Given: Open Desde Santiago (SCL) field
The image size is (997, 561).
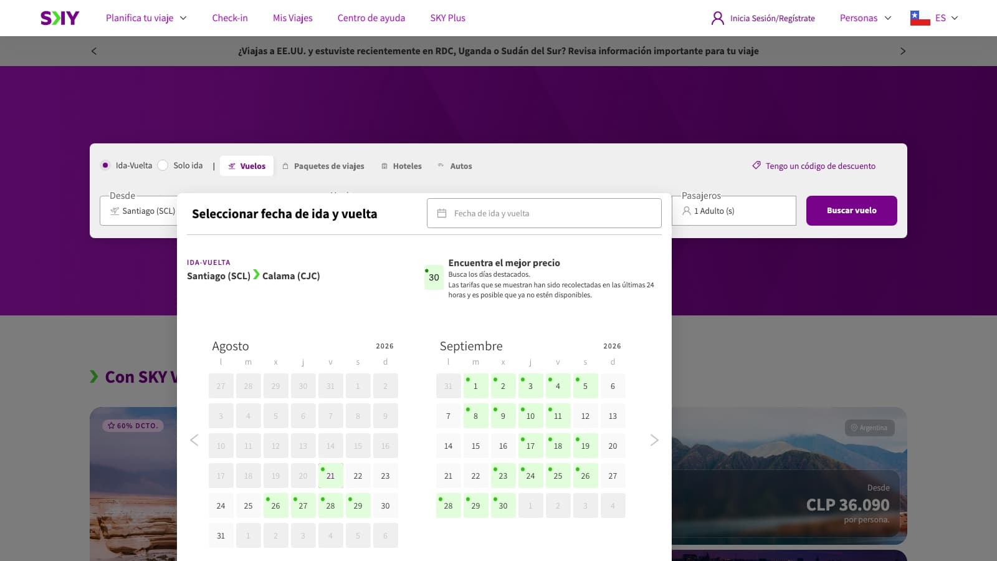Looking at the screenshot, I should click(138, 211).
